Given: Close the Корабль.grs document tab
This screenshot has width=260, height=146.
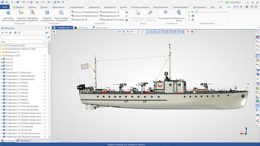Looking at the screenshot, I should pyautogui.click(x=72, y=28).
